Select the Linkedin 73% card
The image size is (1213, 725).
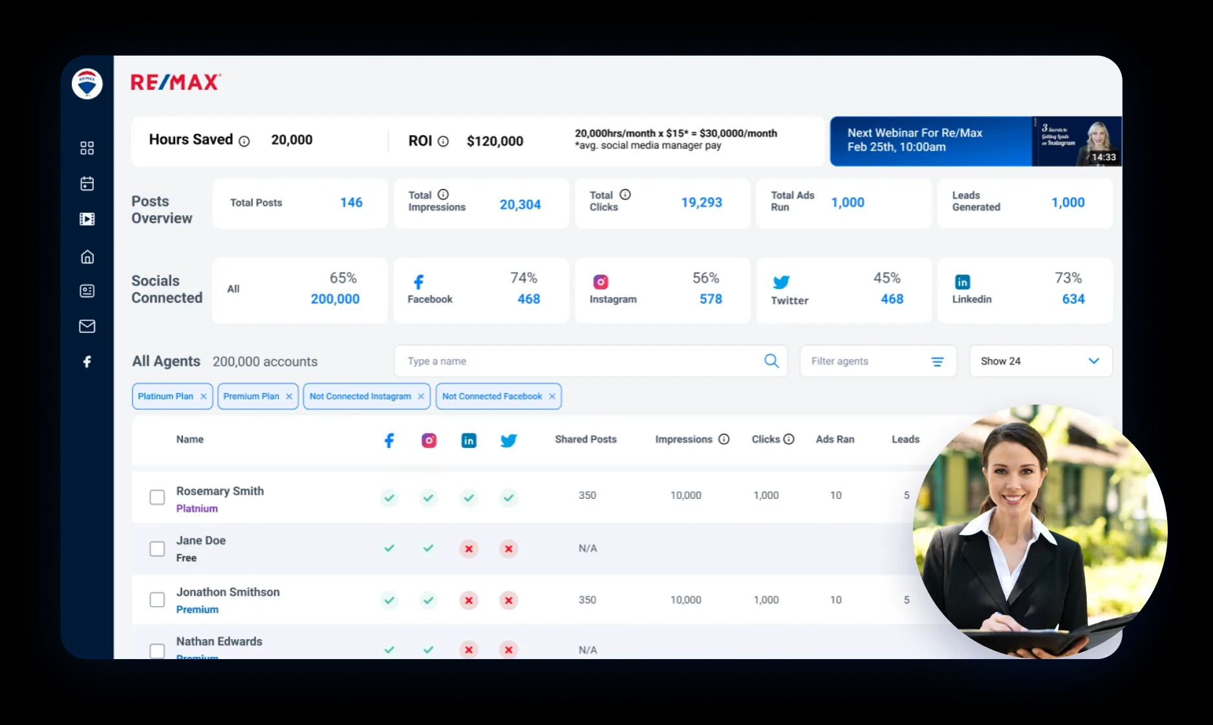1025,290
